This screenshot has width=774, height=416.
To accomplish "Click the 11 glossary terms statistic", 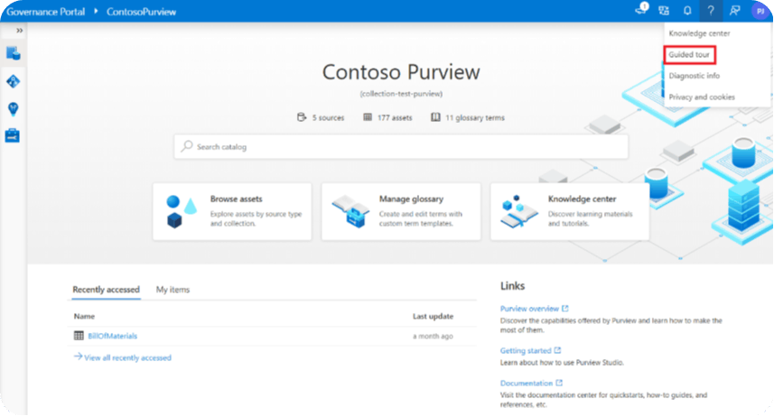I will [x=468, y=117].
